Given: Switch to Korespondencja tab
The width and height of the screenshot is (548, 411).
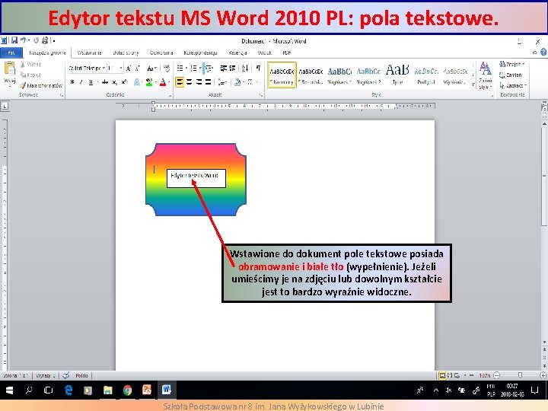Looking at the screenshot, I should [x=200, y=53].
